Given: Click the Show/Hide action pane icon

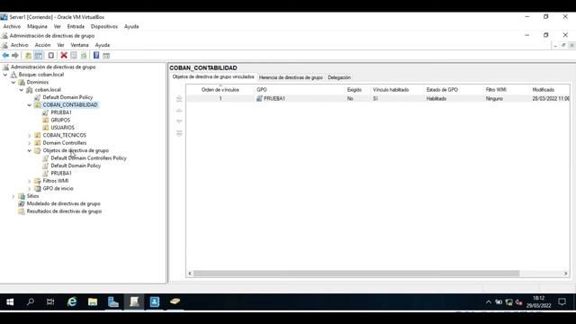Looking at the screenshot, I should (x=106, y=56).
